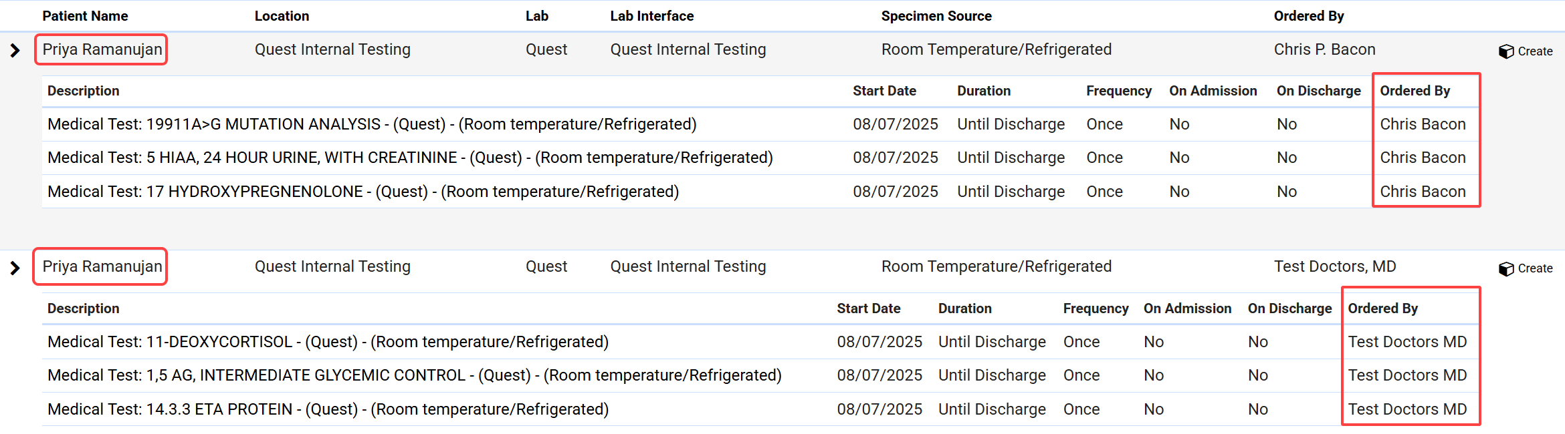Screen dimensions: 1565x434
Task: Sort by the Location column header
Action: (x=282, y=16)
